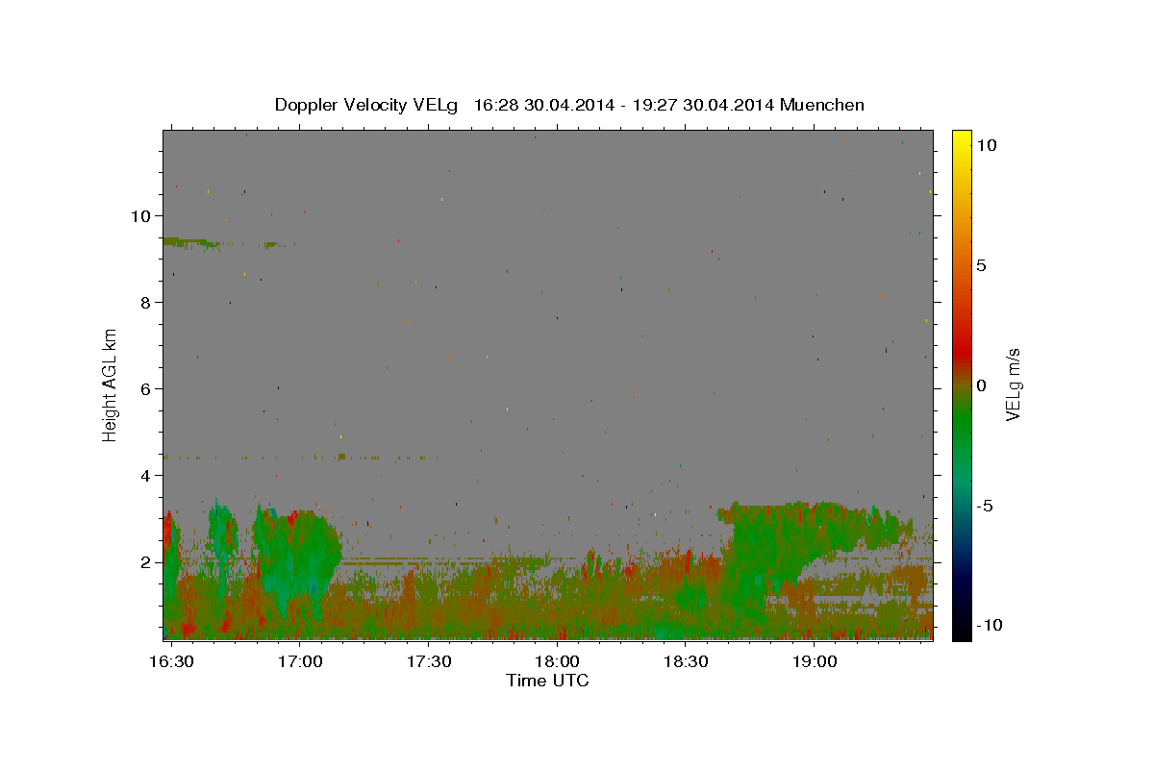This screenshot has height=769, width=1154.
Task: Click the '18:30' time axis label
Action: (x=686, y=662)
